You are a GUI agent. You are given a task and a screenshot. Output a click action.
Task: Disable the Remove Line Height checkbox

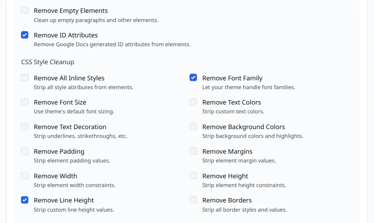click(x=24, y=200)
